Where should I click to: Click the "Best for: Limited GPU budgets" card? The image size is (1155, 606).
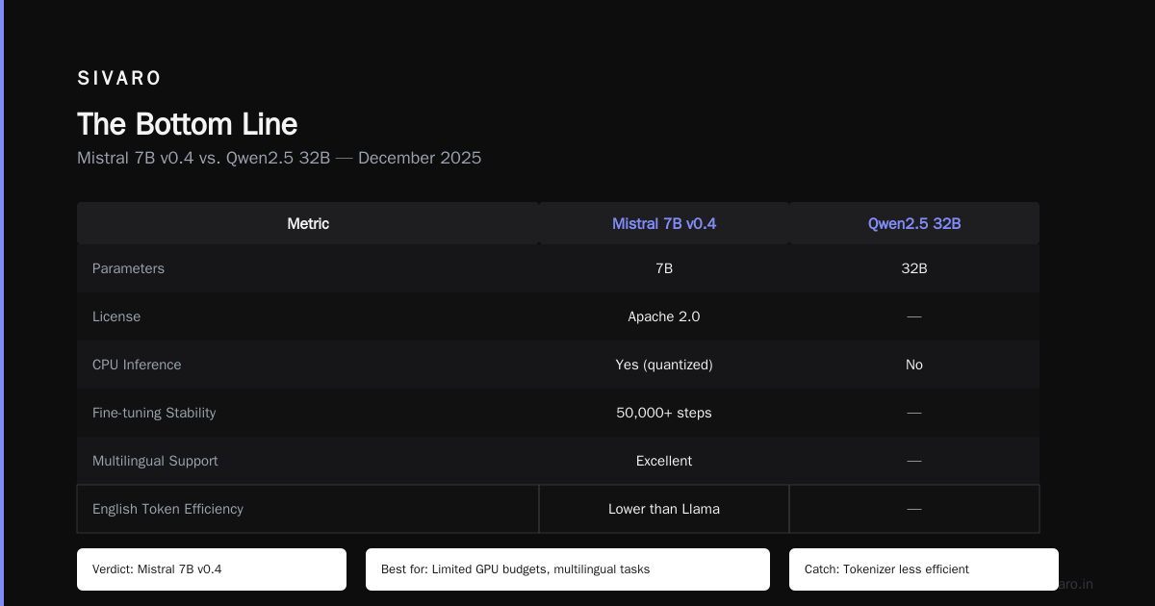point(568,569)
